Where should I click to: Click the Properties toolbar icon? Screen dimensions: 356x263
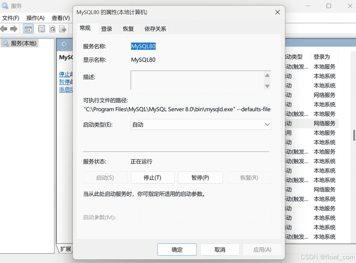(x=42, y=29)
